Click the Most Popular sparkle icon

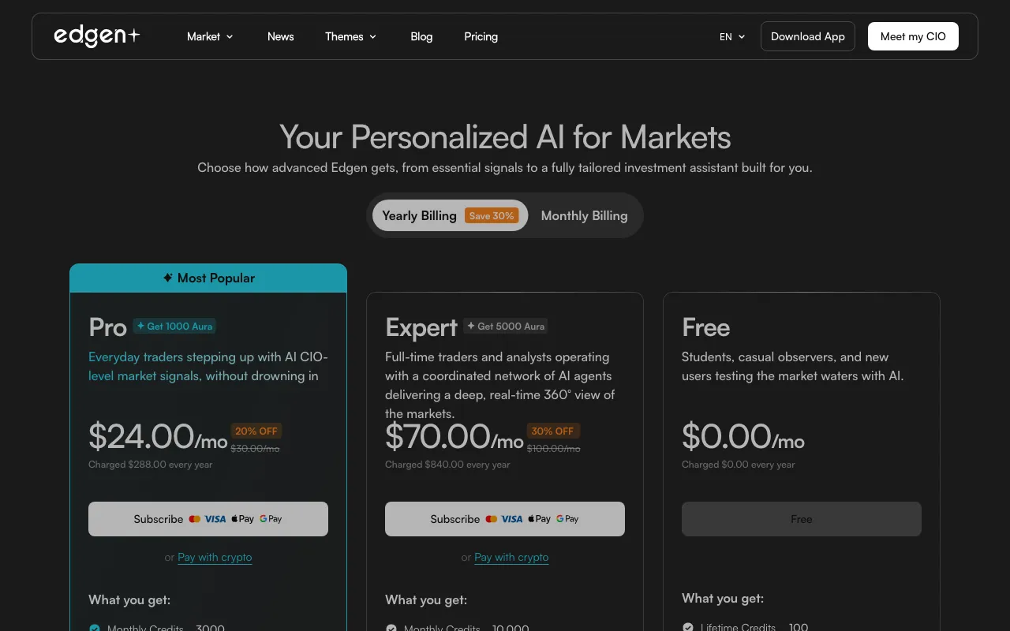tap(167, 278)
